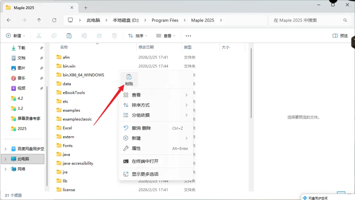Open the 新建 toolbar dropdown
The height and width of the screenshot is (200, 355).
[x=15, y=36]
